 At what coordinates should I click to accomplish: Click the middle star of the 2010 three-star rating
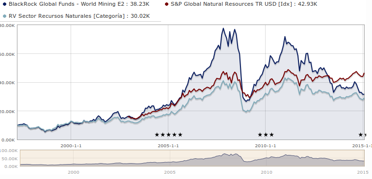coord(266,135)
